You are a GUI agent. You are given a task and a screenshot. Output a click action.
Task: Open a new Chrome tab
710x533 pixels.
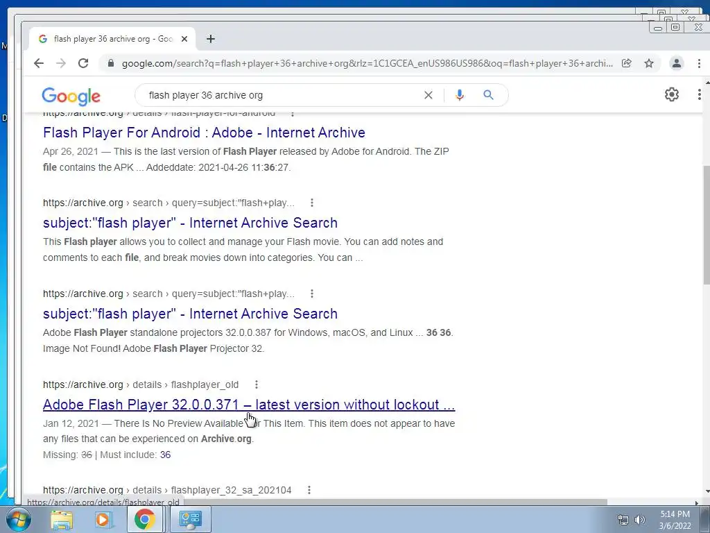pyautogui.click(x=211, y=39)
